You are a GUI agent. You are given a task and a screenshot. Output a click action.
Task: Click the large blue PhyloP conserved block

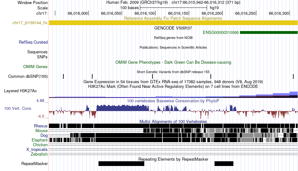pyautogui.click(x=123, y=108)
